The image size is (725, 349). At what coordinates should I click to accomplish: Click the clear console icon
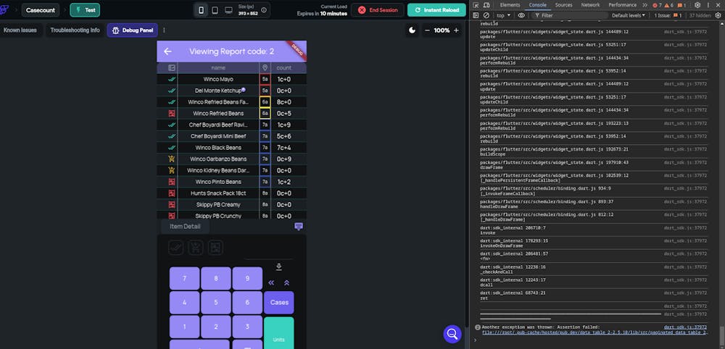coord(486,15)
